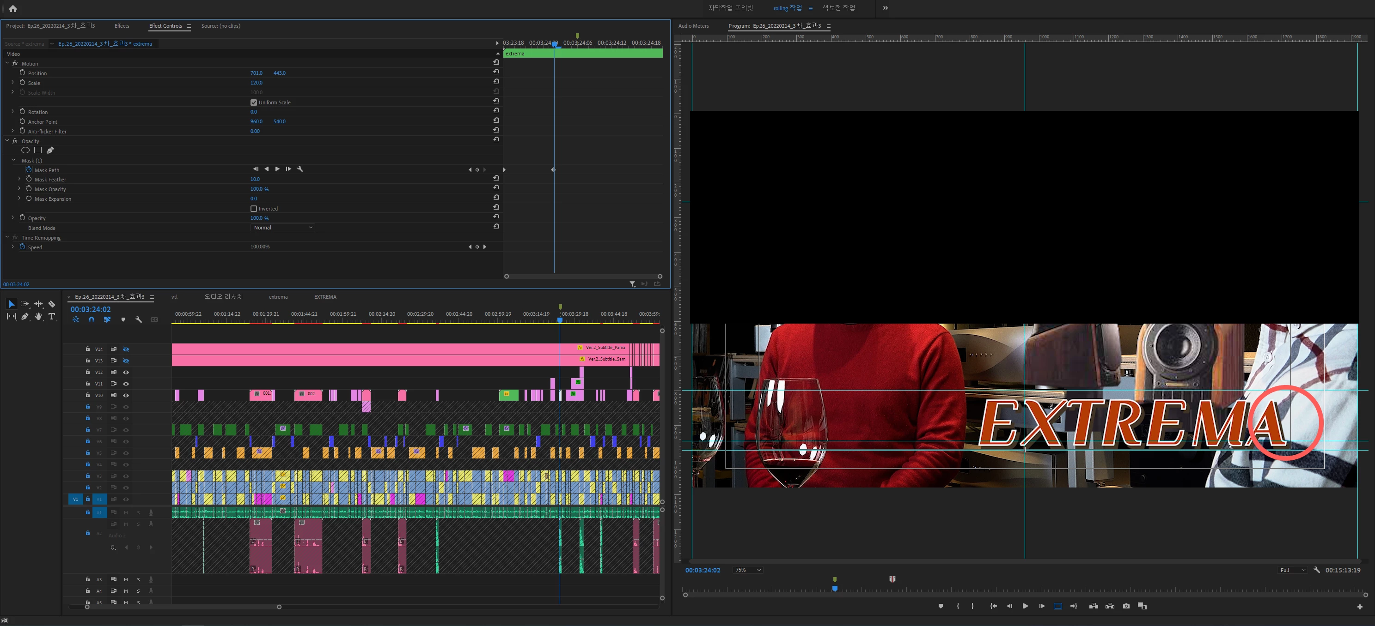Uncheck the Uniform Scale checkbox
The image size is (1375, 626).
click(x=254, y=102)
